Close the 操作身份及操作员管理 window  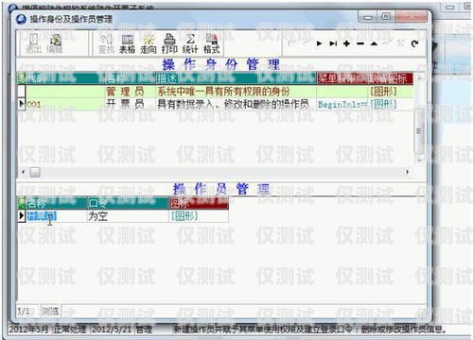tap(412, 16)
